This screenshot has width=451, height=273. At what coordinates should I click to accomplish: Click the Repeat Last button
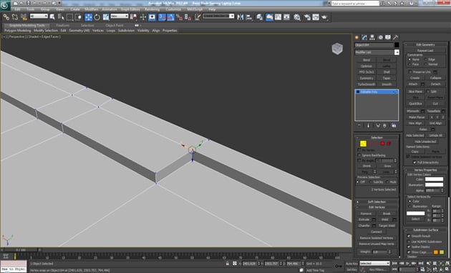pyautogui.click(x=425, y=51)
